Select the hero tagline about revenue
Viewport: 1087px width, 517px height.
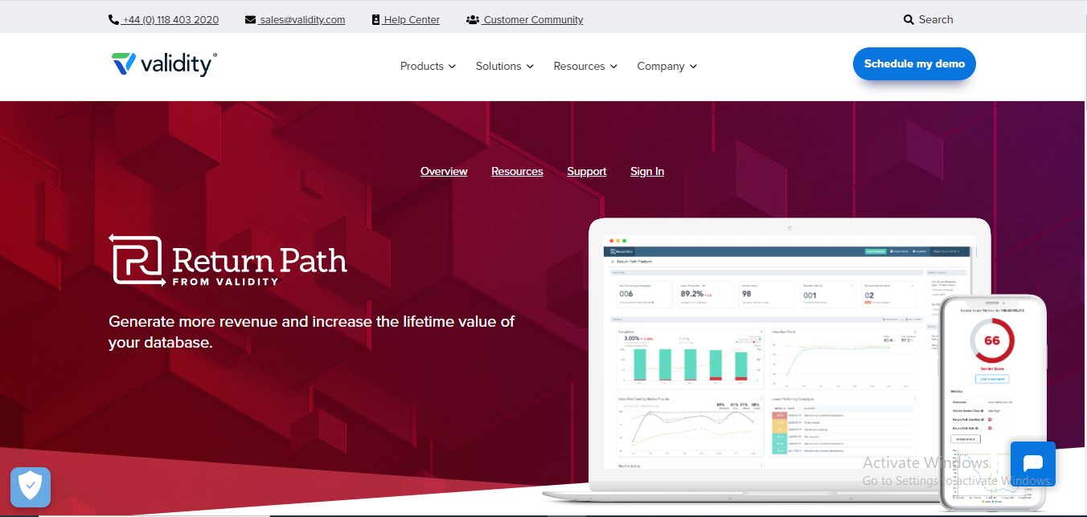tap(312, 332)
